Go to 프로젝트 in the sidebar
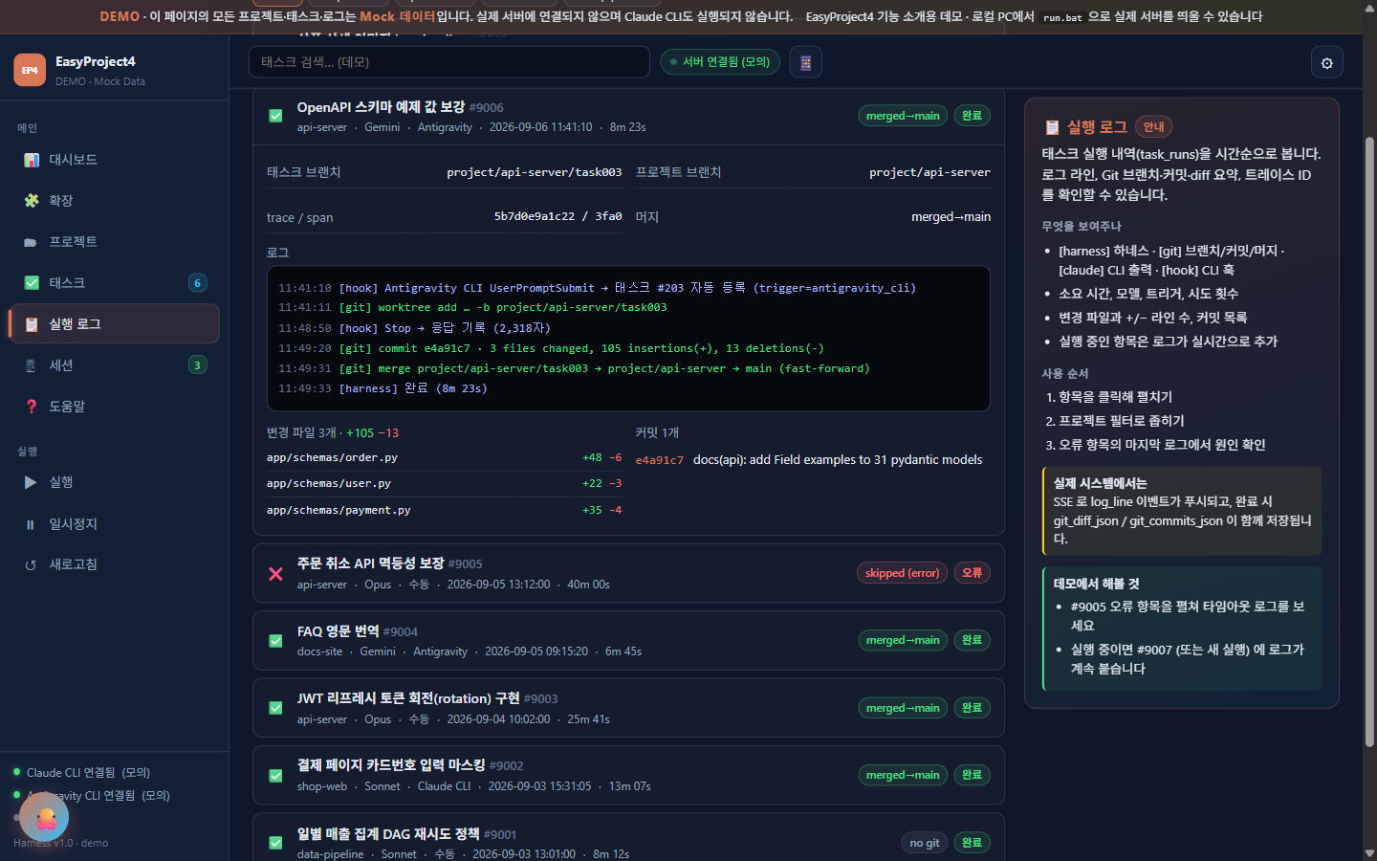Viewport: 1377px width, 861px height. (115, 242)
